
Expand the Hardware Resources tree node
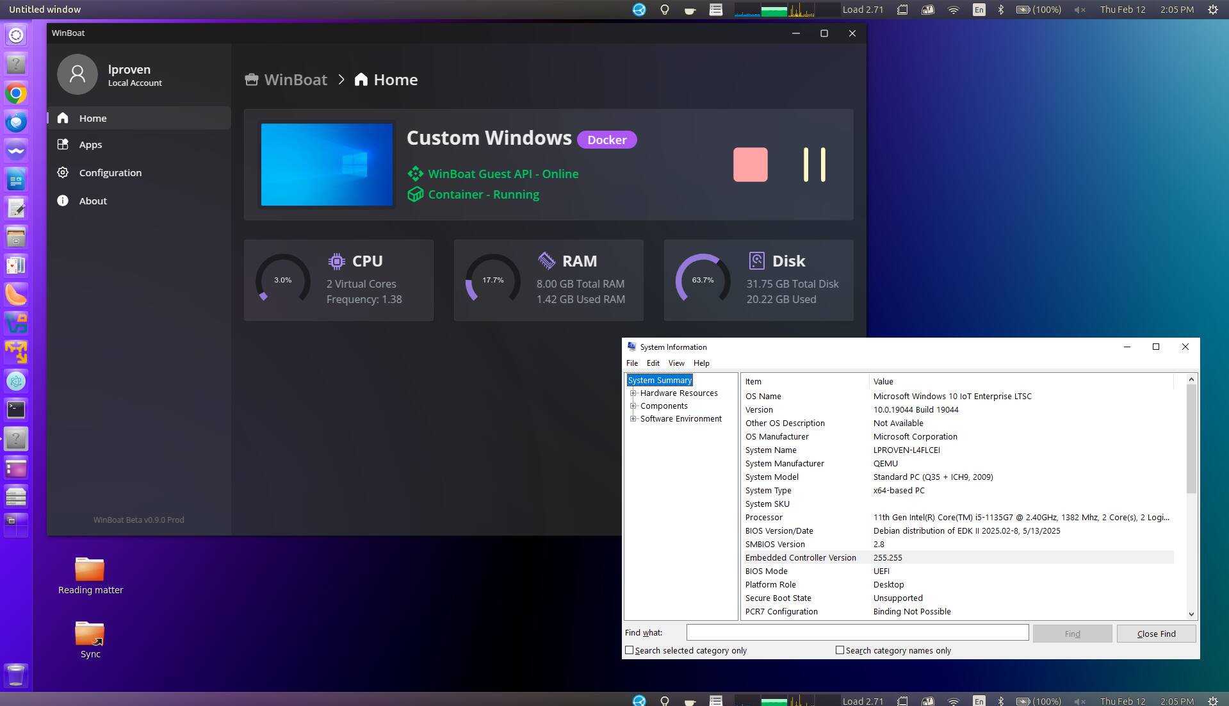click(x=633, y=393)
